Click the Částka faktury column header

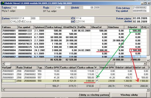coord(54,27)
